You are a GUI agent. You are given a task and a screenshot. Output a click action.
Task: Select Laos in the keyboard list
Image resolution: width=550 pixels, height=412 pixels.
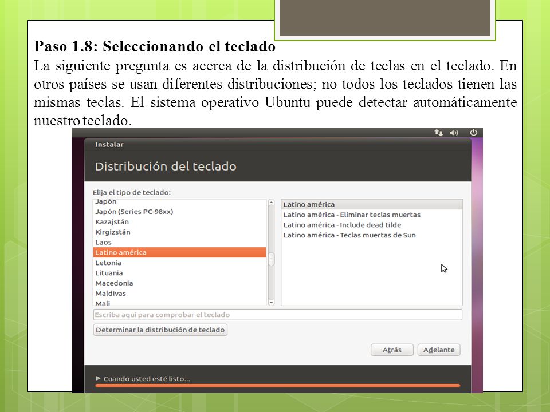pos(179,242)
